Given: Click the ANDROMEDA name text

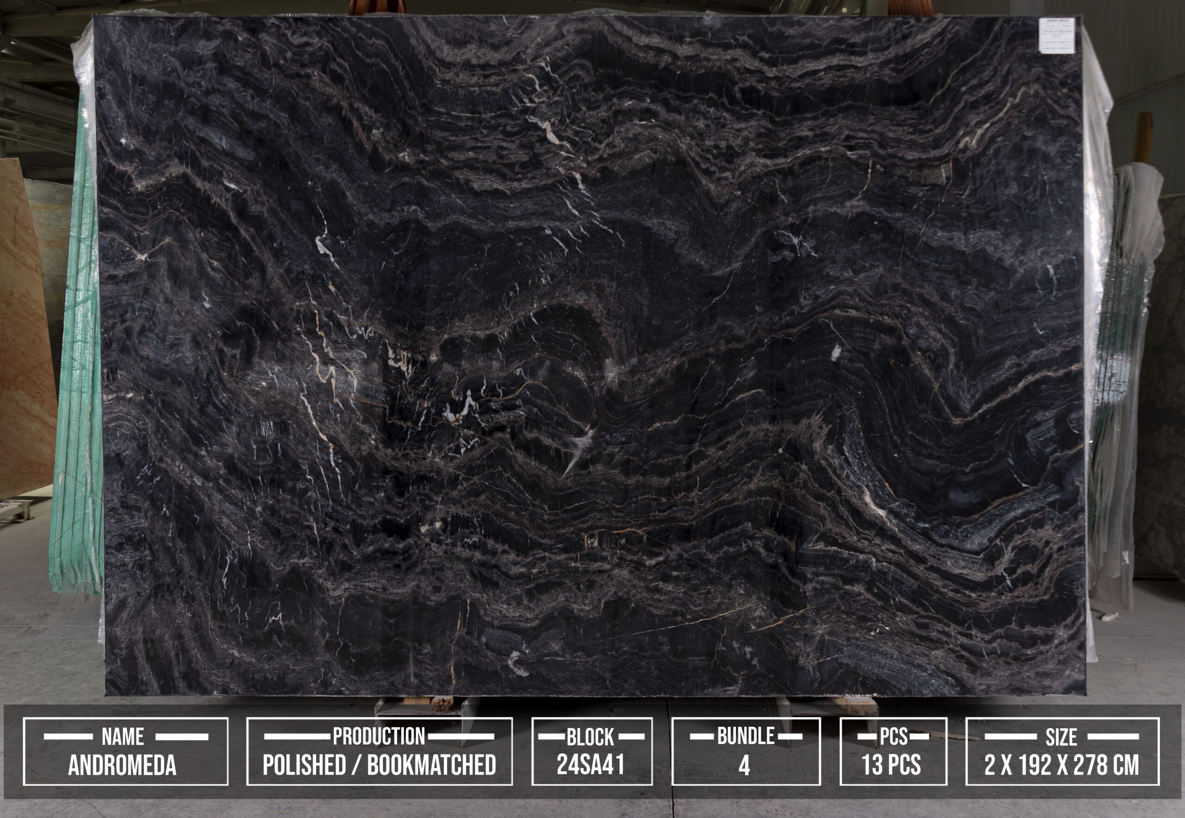Looking at the screenshot, I should click(x=123, y=765).
